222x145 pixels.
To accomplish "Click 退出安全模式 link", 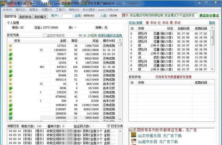I will [209, 15].
